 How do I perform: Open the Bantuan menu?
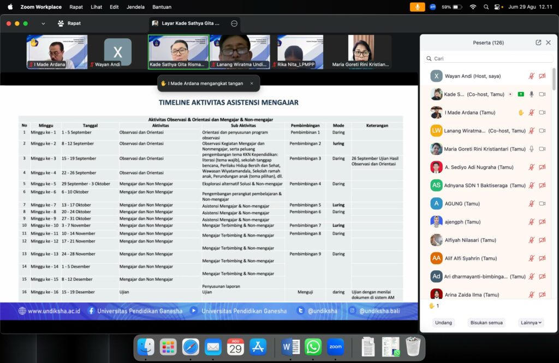tap(162, 7)
